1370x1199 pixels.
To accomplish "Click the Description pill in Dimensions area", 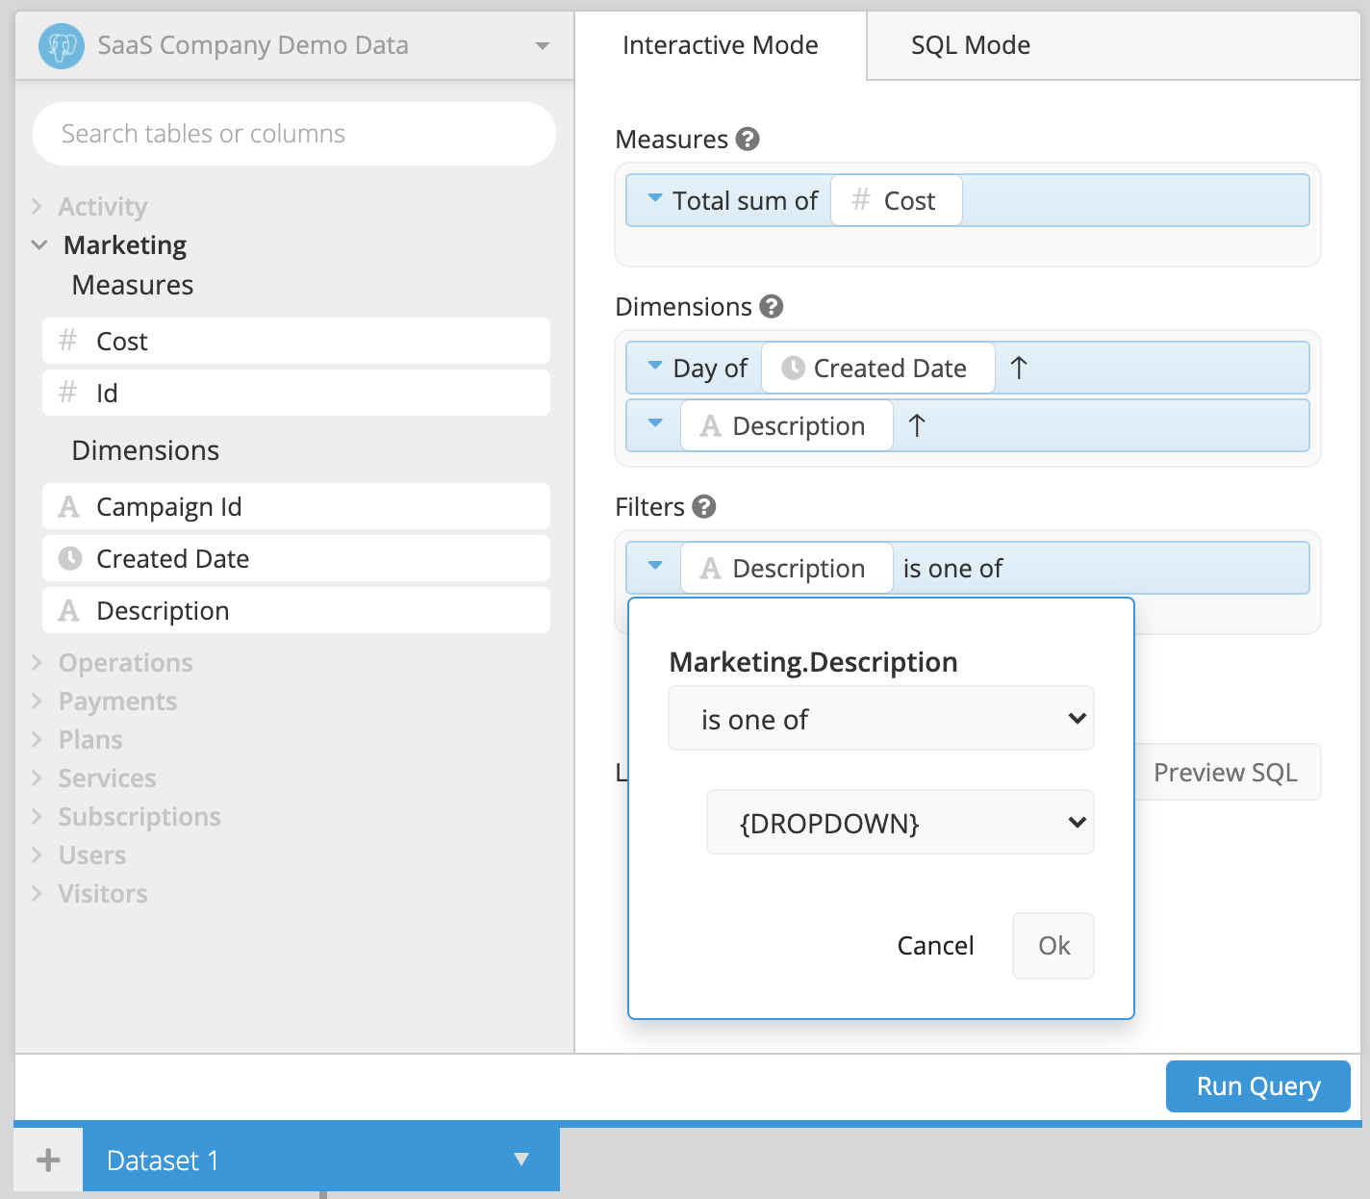I will [x=787, y=425].
